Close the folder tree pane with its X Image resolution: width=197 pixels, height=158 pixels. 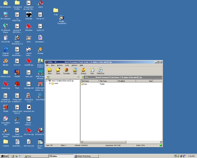78,77
